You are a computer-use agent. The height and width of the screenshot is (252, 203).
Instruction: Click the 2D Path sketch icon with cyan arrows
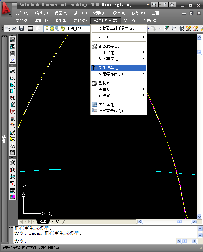tap(12, 84)
